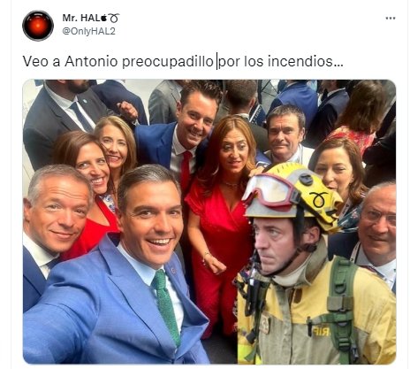This screenshot has width=410, height=369.
Task: Click the tweet text about los incendios
Action: [183, 61]
